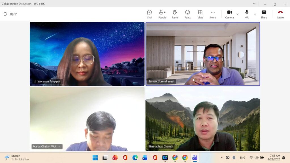Click the Collaboration Discussion window title
290x163 pixels.
[23, 4]
